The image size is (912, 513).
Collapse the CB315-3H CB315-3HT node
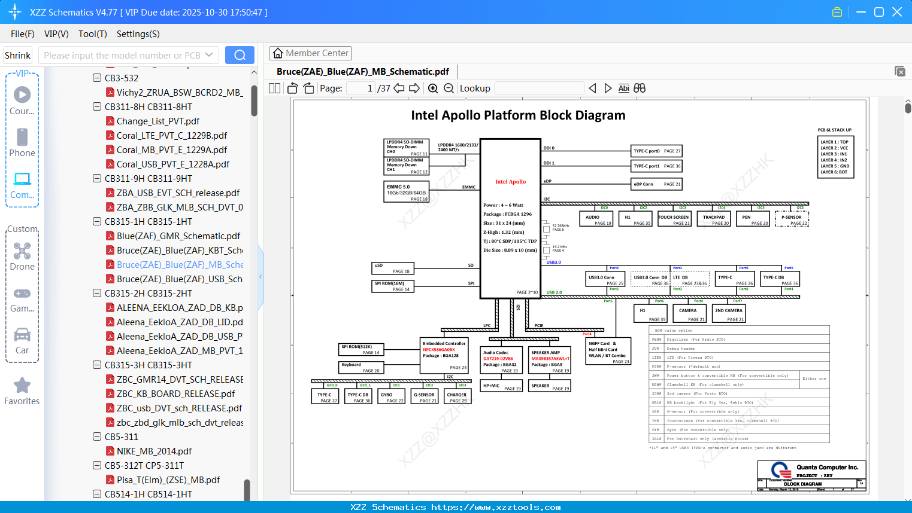coord(97,365)
